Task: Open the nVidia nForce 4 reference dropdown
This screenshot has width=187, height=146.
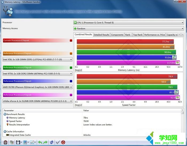Action: 37,101
